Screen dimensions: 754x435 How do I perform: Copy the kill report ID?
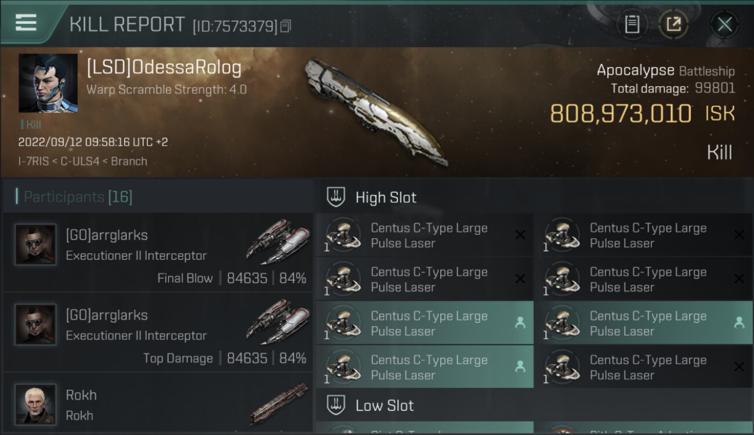click(x=285, y=26)
